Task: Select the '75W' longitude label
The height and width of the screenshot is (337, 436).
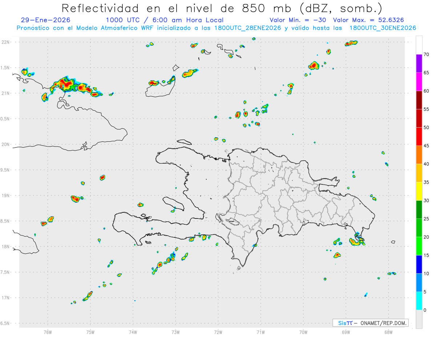Action: [90, 332]
